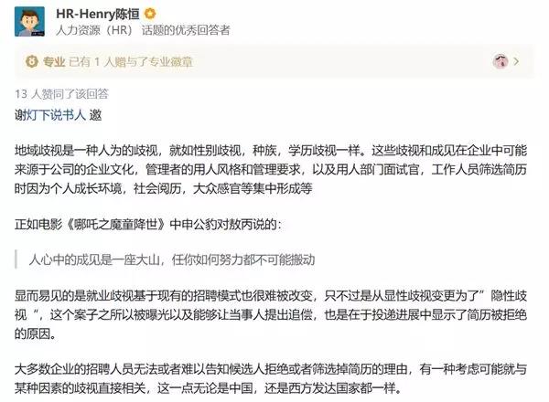Click the orange verified badge beside the username
The width and height of the screenshot is (549, 402).
point(150,14)
